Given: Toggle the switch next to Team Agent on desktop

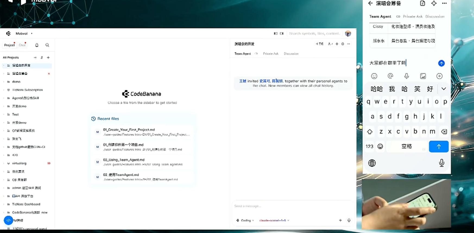Looking at the screenshot, I should click(256, 54).
